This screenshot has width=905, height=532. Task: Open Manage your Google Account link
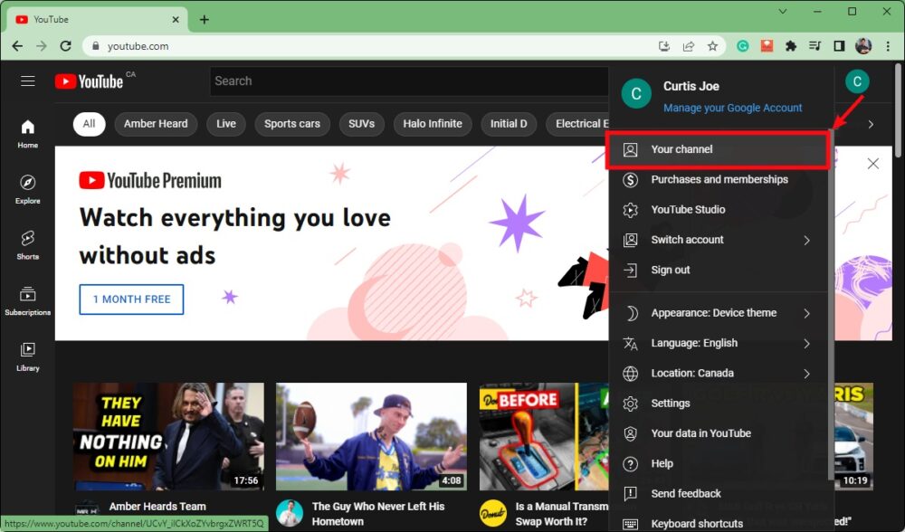pyautogui.click(x=733, y=107)
